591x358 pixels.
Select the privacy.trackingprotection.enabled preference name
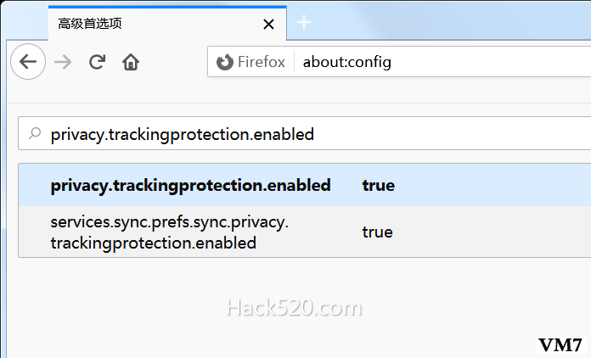click(x=190, y=185)
